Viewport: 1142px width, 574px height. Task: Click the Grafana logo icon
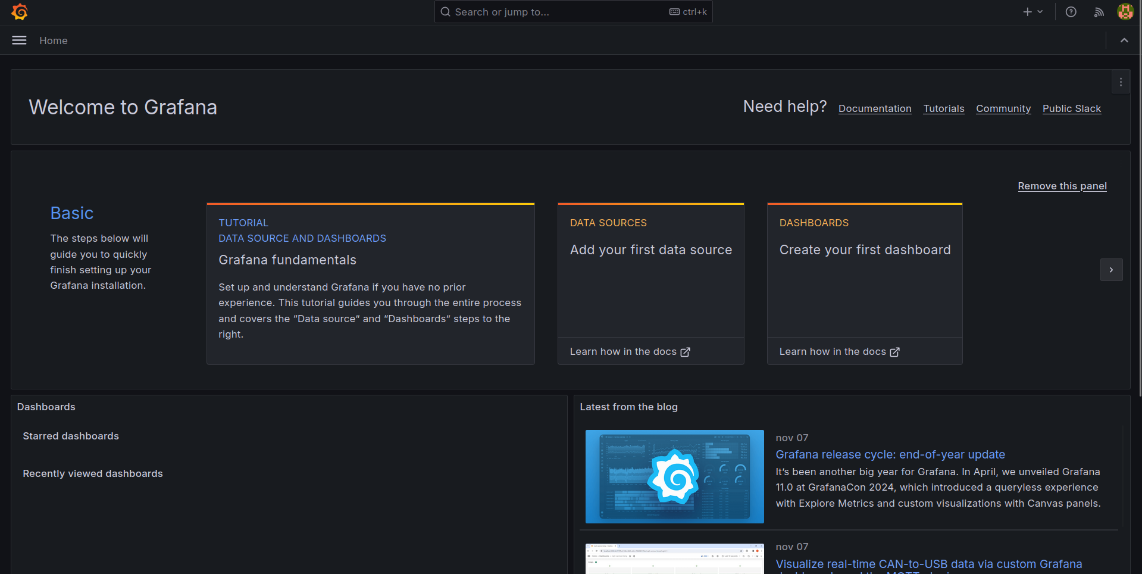click(20, 12)
